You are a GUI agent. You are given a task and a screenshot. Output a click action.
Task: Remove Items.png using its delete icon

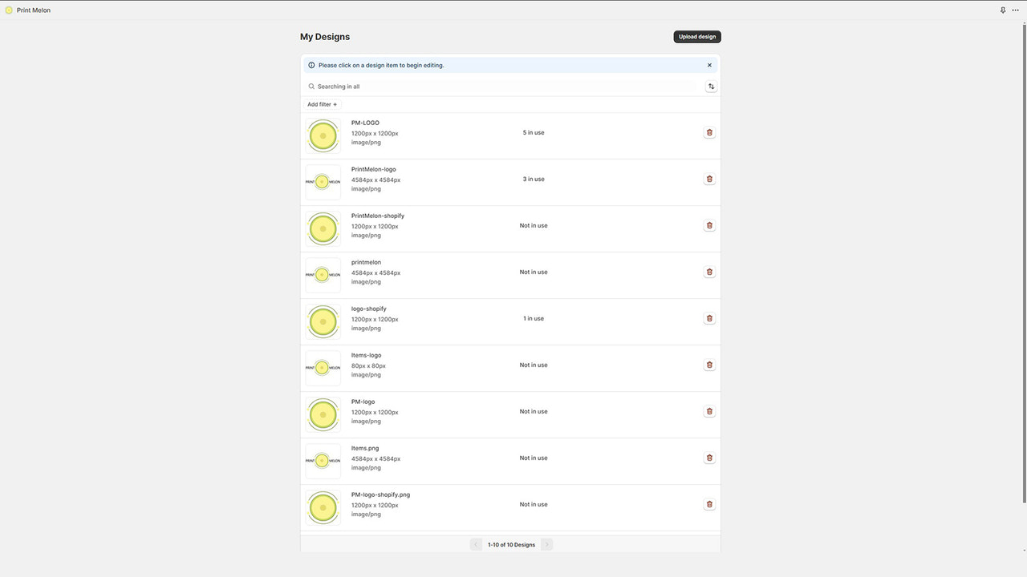click(709, 458)
